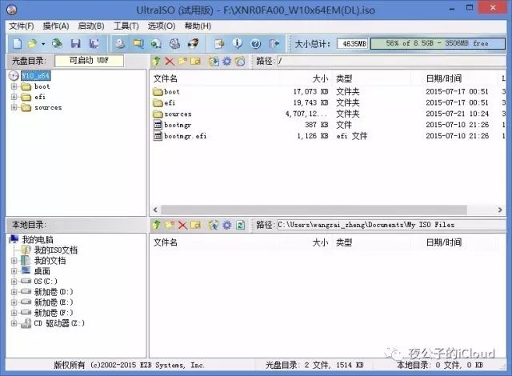
Task: Open the 工具(T) menu
Action: pos(126,26)
